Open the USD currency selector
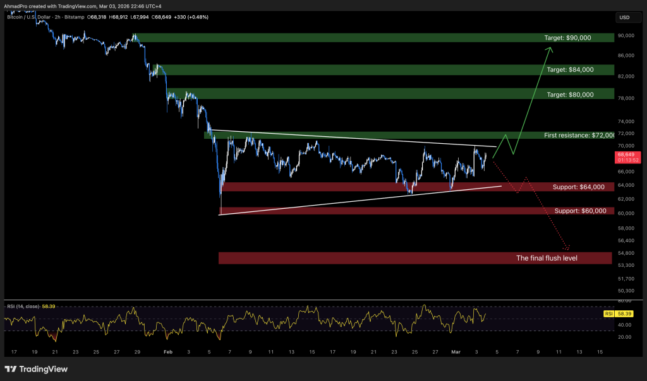 625,17
